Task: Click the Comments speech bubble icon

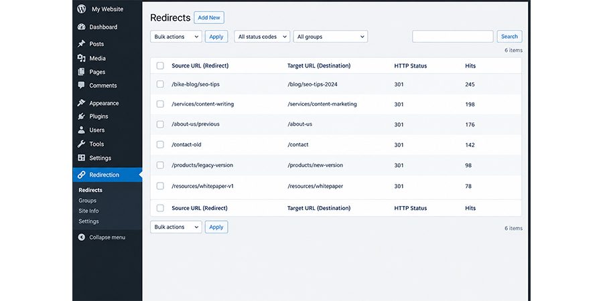Action: [x=81, y=85]
